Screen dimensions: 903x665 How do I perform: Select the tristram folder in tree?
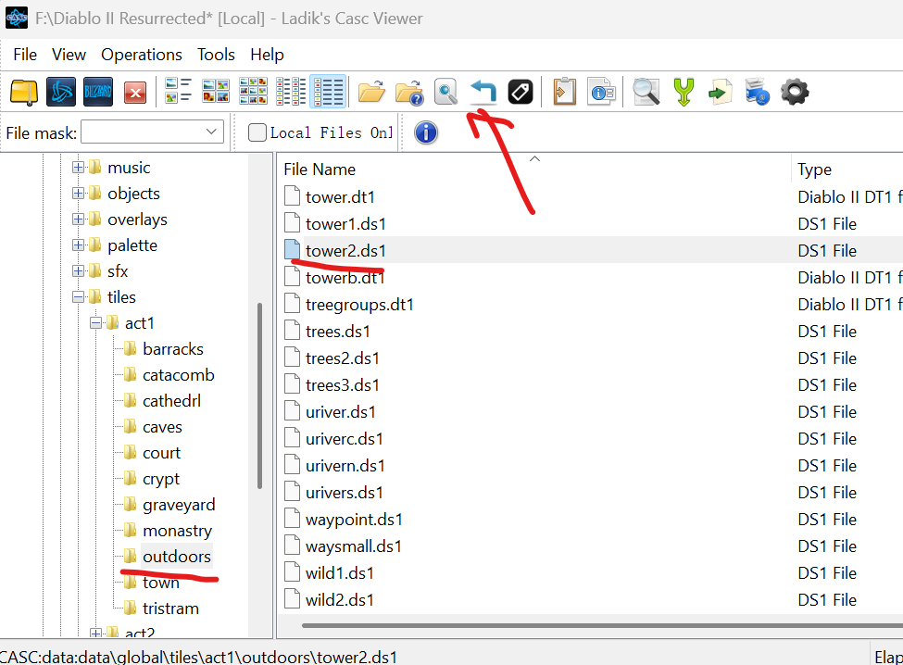[170, 608]
